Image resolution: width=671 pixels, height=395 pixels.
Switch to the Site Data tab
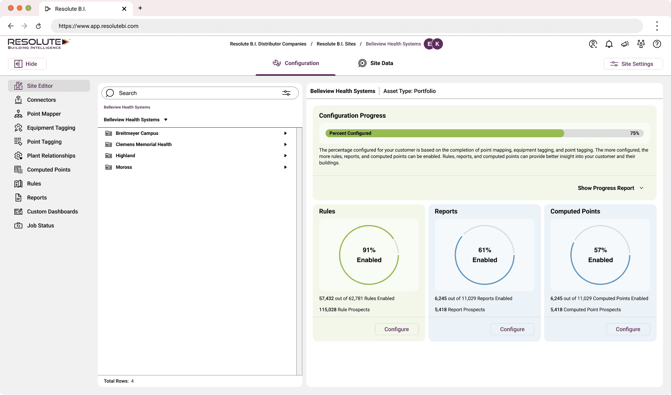click(375, 63)
